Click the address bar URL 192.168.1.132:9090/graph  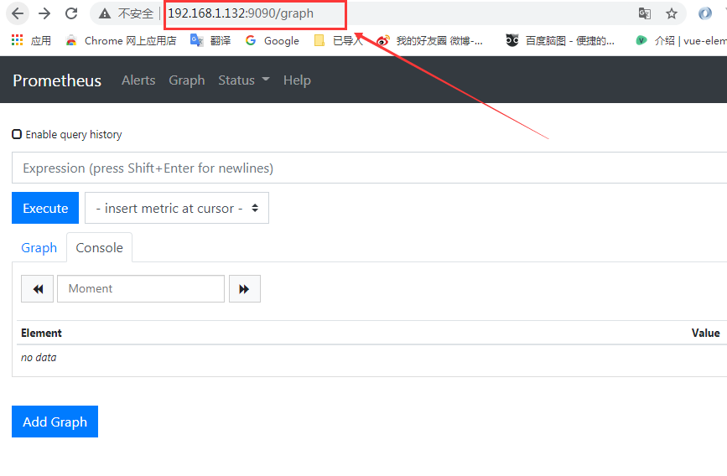coord(241,13)
